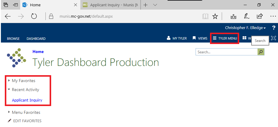Switch to Applicant Inquiry - Munis tab

point(111,5)
